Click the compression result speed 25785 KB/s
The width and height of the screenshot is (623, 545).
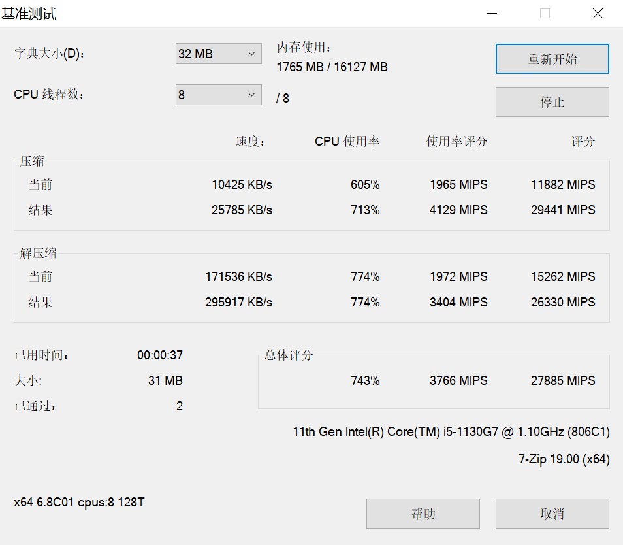click(242, 210)
